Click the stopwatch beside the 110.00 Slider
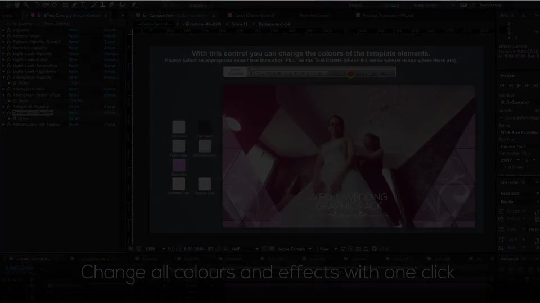The width and height of the screenshot is (540, 303). 15,101
